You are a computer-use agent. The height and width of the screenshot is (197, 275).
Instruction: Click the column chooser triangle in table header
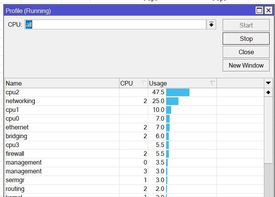point(268,83)
